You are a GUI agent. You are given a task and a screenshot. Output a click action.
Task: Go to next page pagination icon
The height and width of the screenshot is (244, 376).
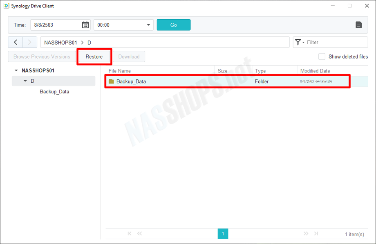[306, 233]
